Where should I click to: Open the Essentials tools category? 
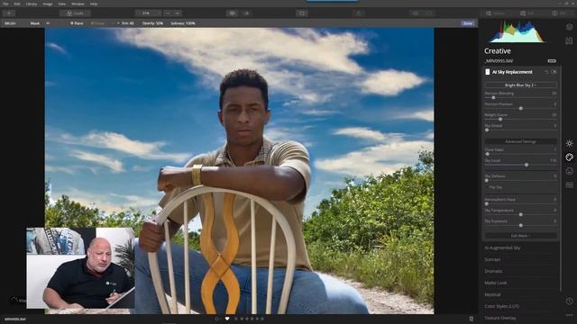tap(569, 143)
